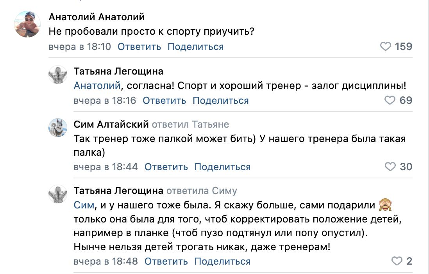Like Татьяна's reply with 2 likes

pos(397,261)
